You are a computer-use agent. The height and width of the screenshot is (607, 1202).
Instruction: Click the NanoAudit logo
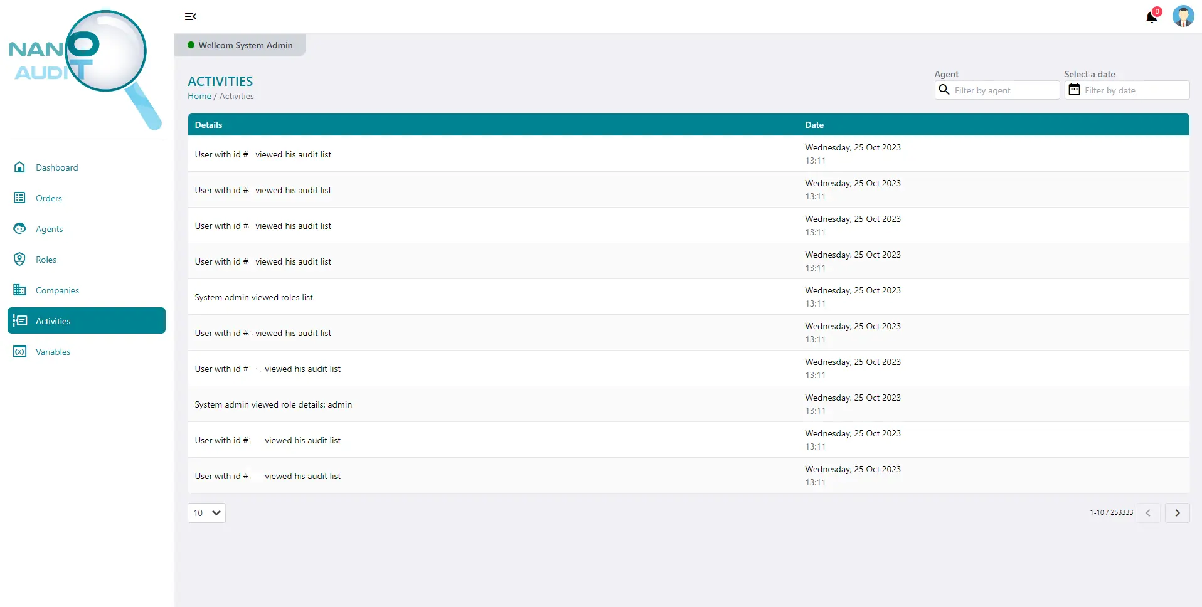[x=85, y=69]
